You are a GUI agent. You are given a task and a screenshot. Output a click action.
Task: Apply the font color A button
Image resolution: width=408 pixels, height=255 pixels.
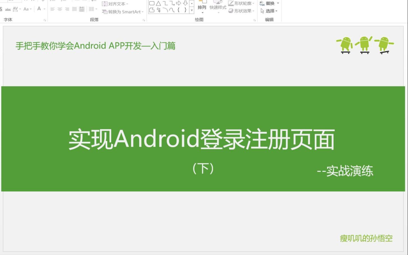point(39,9)
